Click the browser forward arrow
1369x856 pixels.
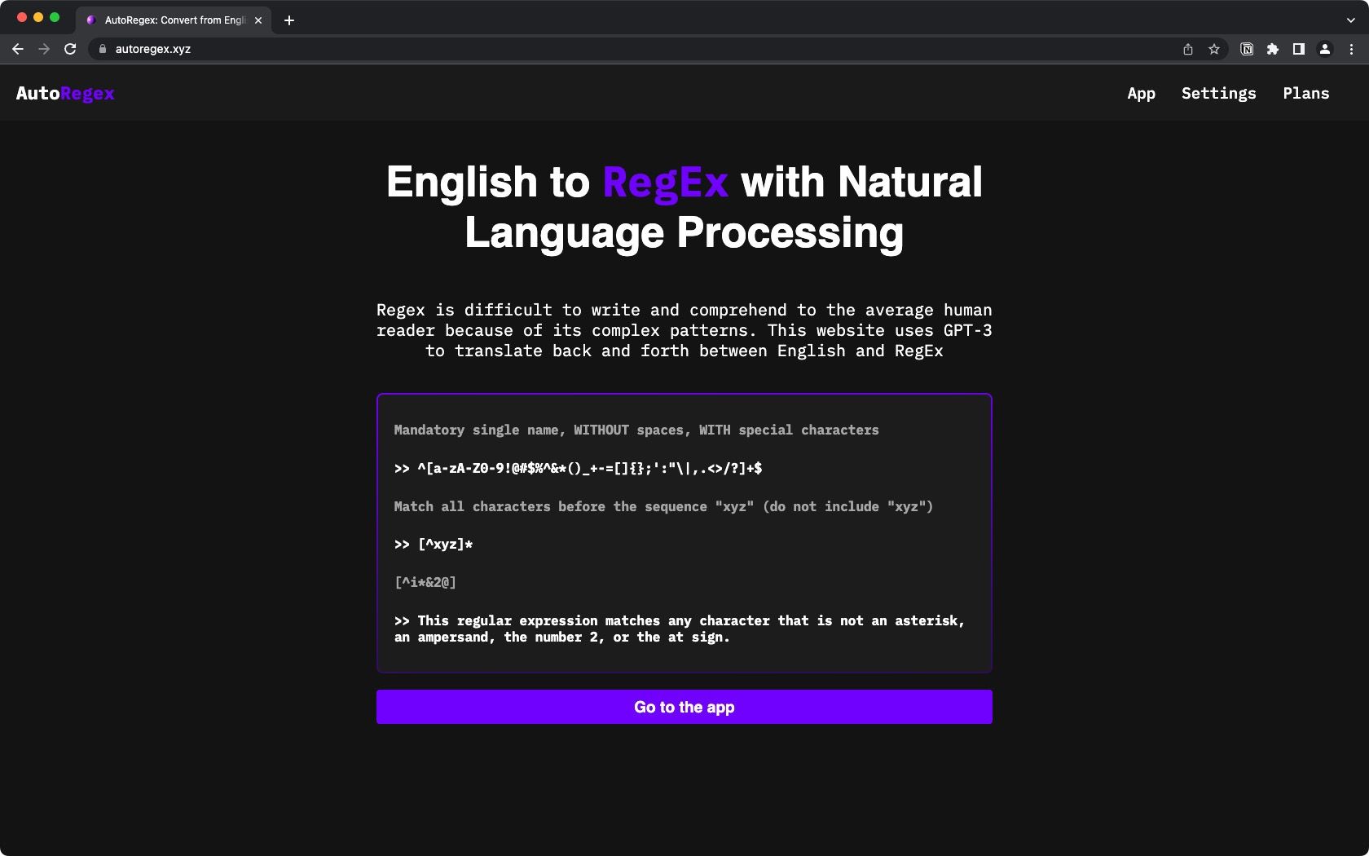pos(44,49)
